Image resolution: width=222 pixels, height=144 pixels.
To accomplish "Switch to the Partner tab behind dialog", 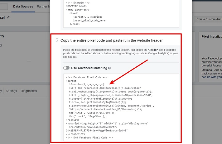I will coord(43,7).
